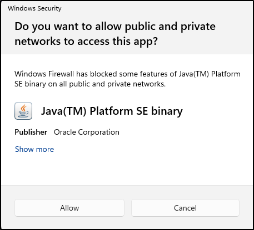This screenshot has width=254, height=230.
Task: Cancel the firewall access prompt
Action: [185, 208]
